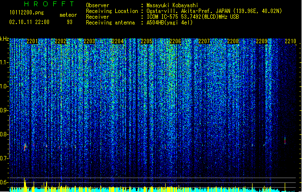Select the A504HB(yagi 4el) antenna text
The height and width of the screenshot is (192, 302).
(169, 23)
